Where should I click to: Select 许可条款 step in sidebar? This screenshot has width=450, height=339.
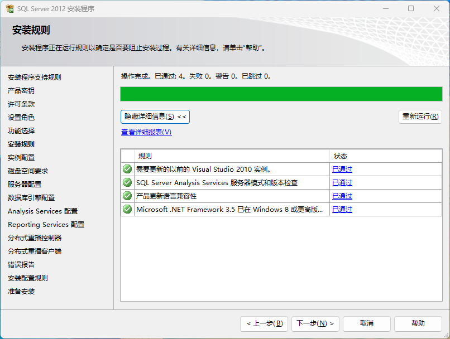(x=21, y=104)
